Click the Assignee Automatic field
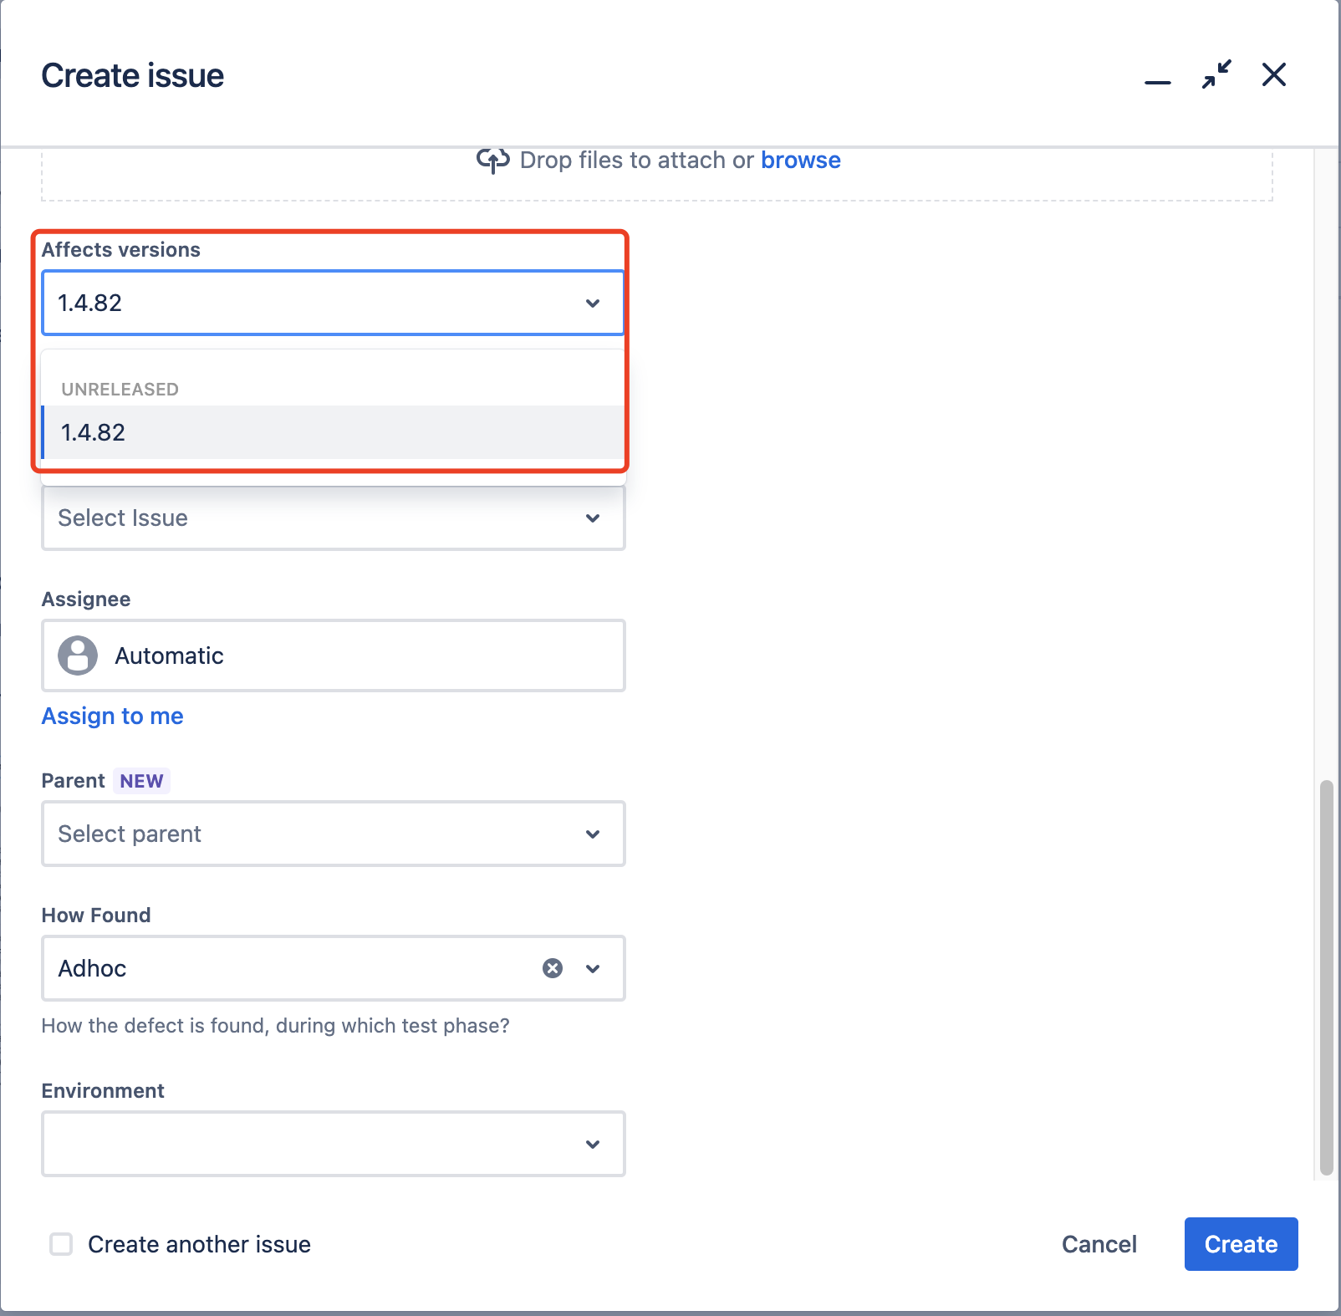The height and width of the screenshot is (1316, 1341). tap(334, 655)
